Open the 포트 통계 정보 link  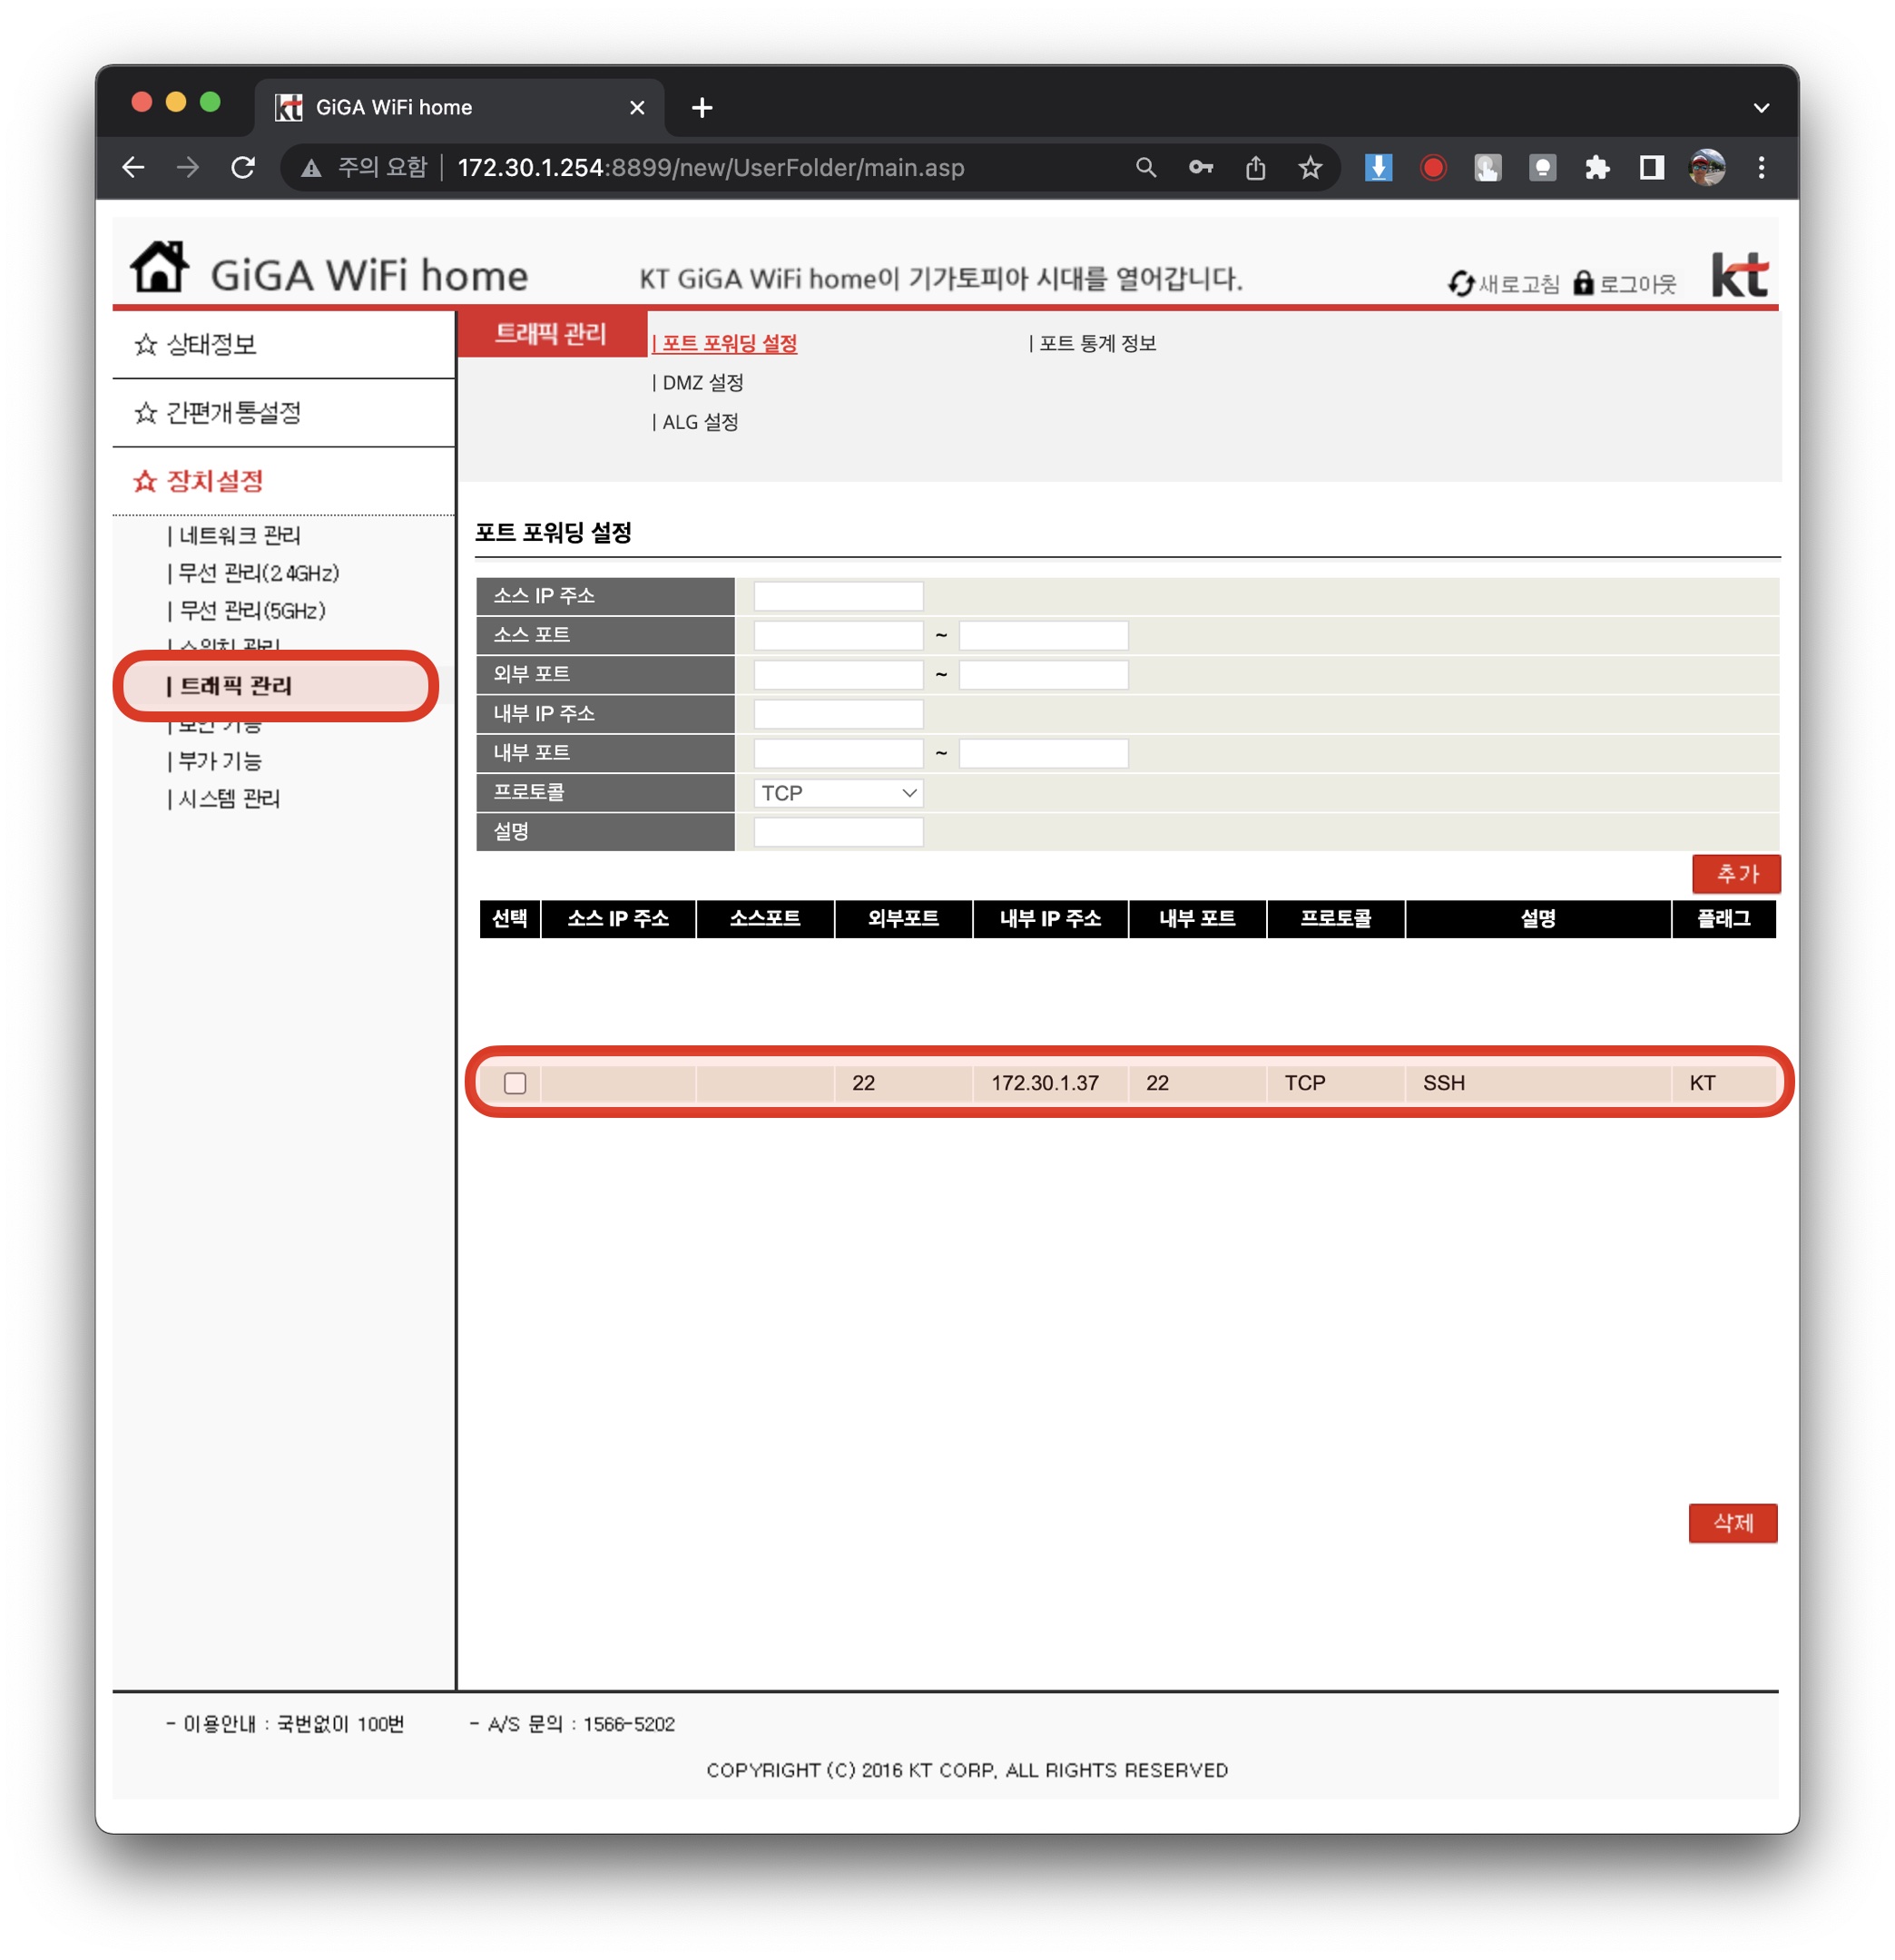pyautogui.click(x=1096, y=344)
